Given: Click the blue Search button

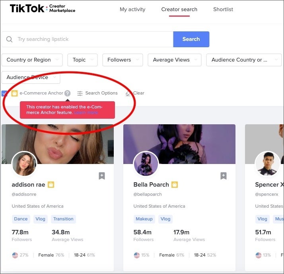Looking at the screenshot, I should pos(191,39).
